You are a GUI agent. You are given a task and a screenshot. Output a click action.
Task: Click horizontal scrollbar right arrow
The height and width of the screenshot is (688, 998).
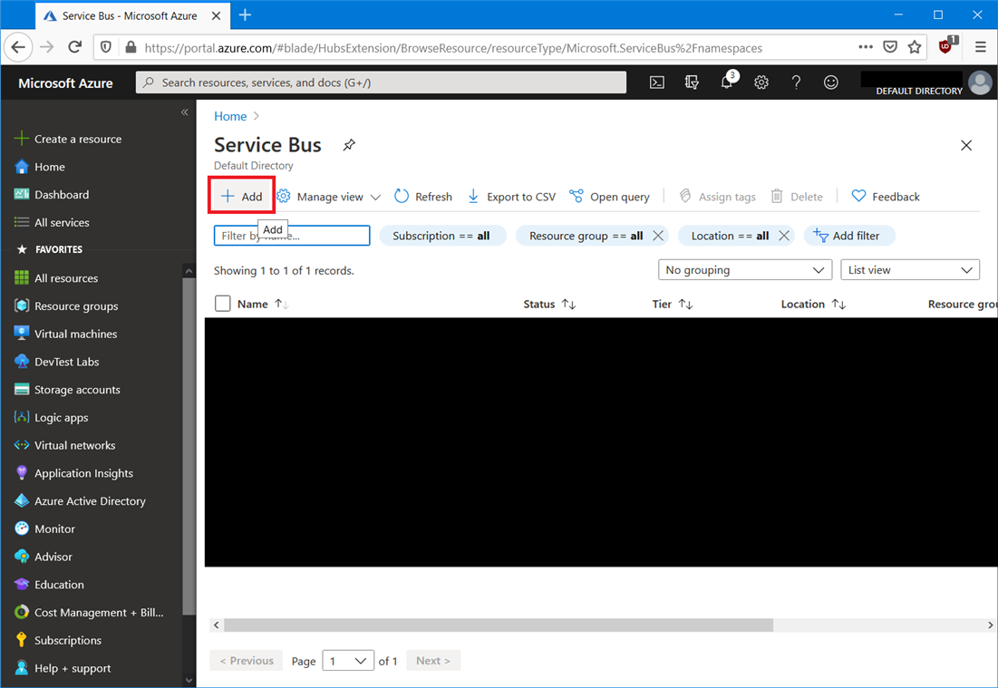[991, 625]
